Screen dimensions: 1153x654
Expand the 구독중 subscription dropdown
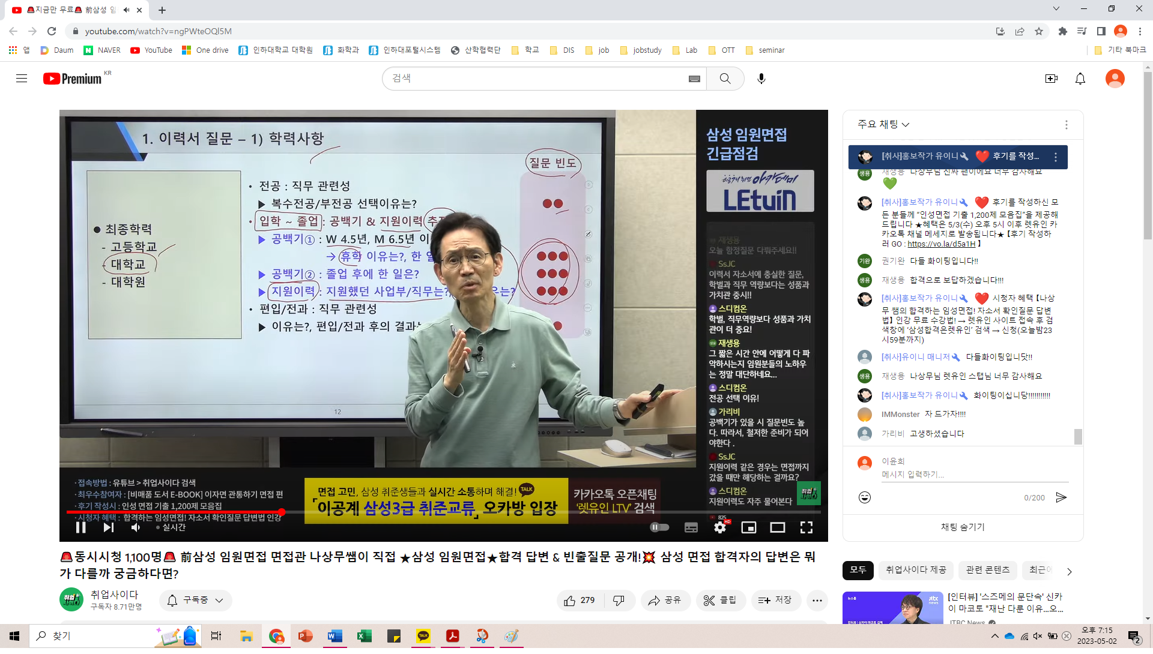pyautogui.click(x=196, y=601)
